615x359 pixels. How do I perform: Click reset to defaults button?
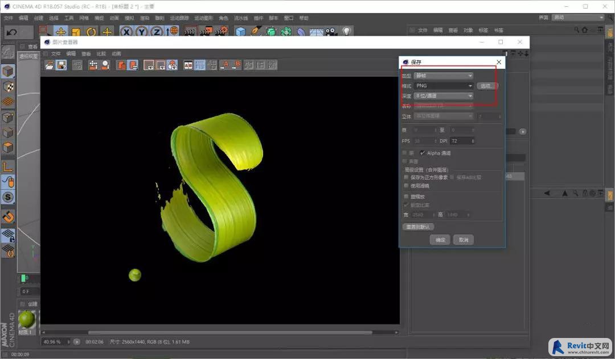click(418, 227)
